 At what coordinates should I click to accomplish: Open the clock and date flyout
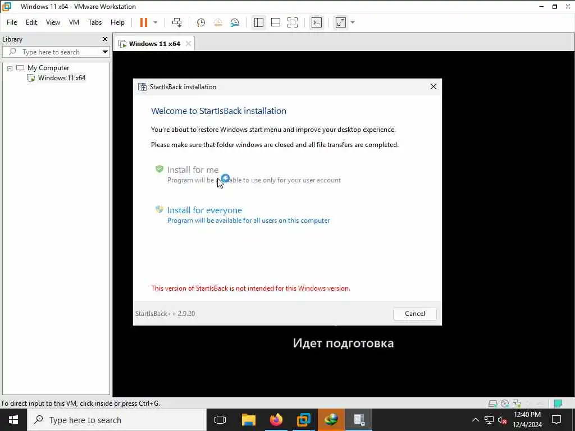tap(527, 420)
